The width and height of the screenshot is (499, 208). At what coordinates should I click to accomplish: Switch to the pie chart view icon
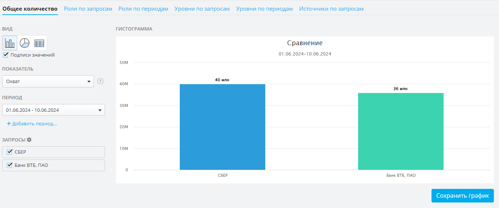pos(24,43)
